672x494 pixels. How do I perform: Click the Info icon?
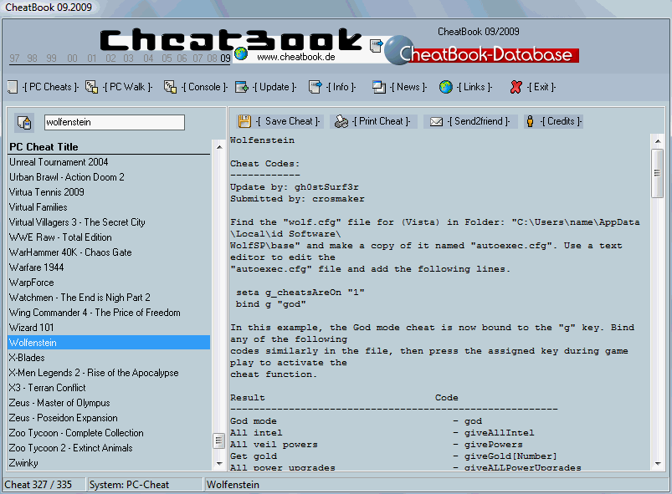pyautogui.click(x=315, y=87)
